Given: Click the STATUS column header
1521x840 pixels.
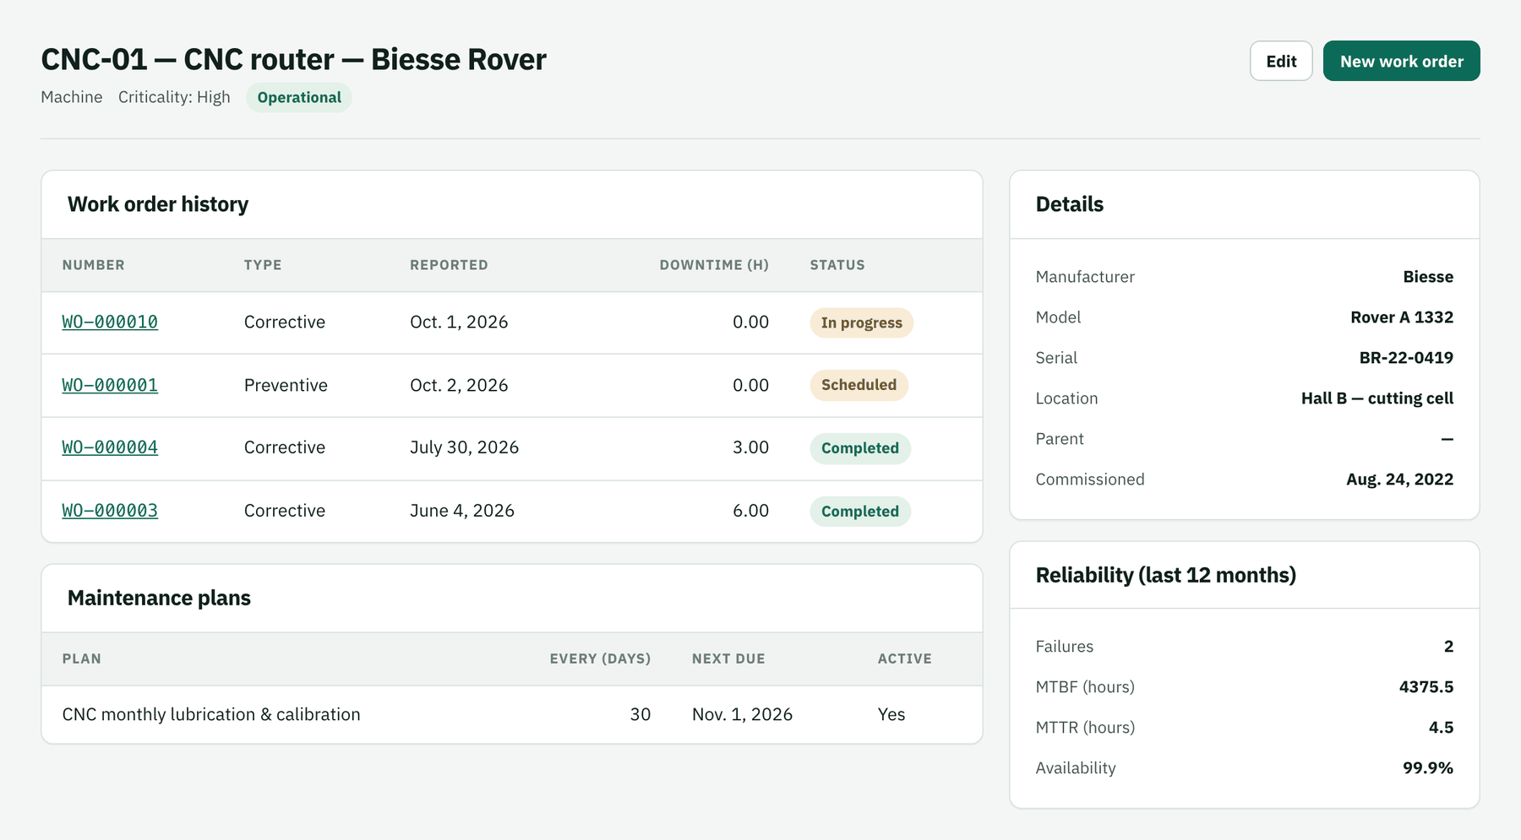Looking at the screenshot, I should click(x=837, y=265).
